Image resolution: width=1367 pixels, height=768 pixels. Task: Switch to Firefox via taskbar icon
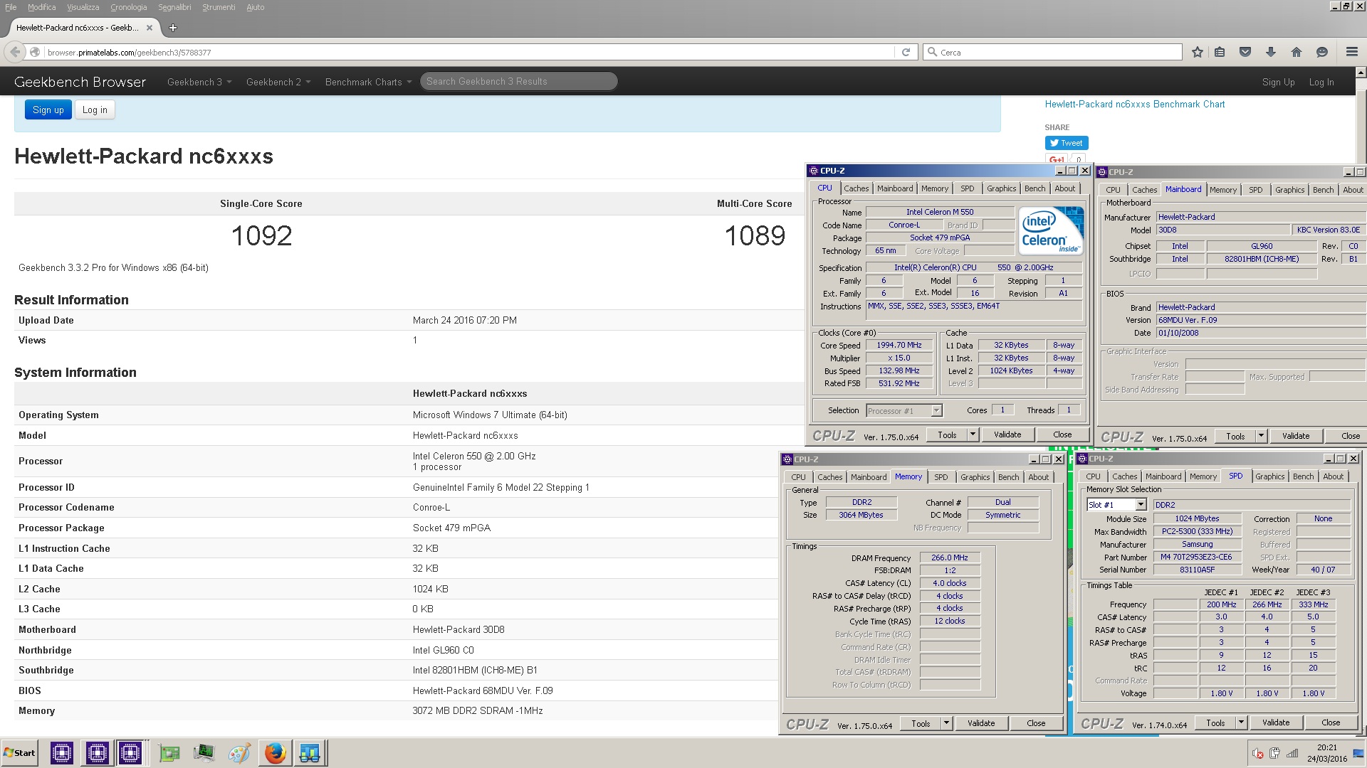point(275,753)
